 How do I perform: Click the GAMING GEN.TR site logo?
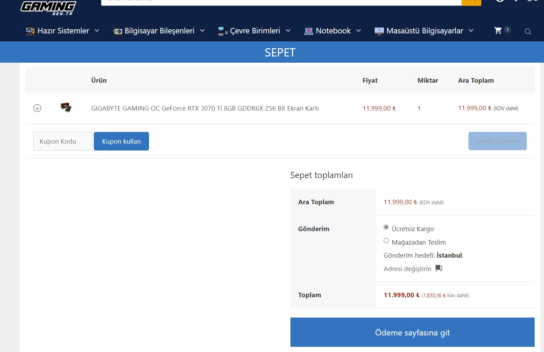coord(48,8)
